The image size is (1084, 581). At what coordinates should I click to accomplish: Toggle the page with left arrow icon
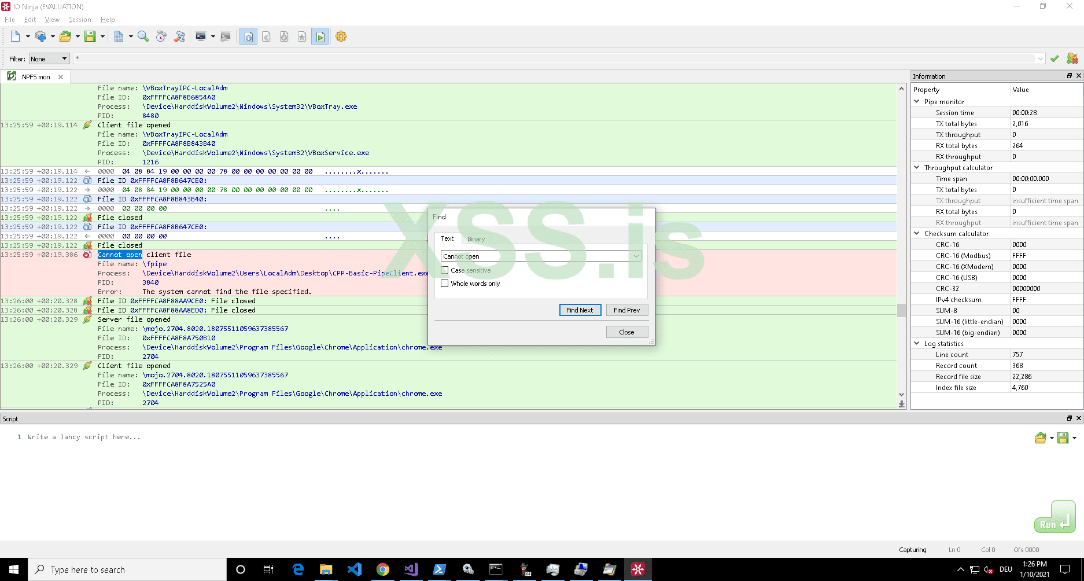click(x=266, y=36)
